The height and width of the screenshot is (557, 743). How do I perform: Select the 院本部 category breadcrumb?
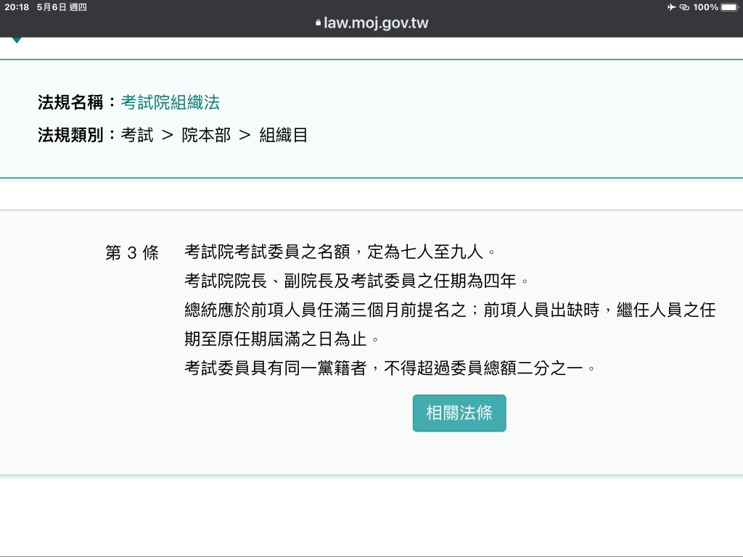[206, 136]
